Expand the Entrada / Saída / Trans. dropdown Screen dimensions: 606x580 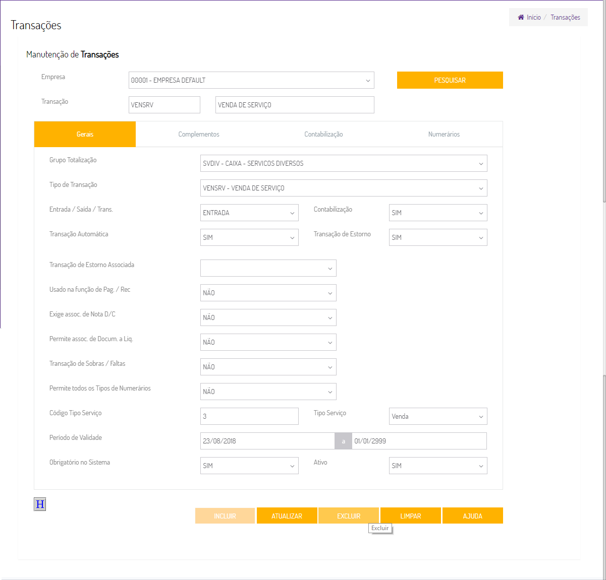(x=249, y=213)
